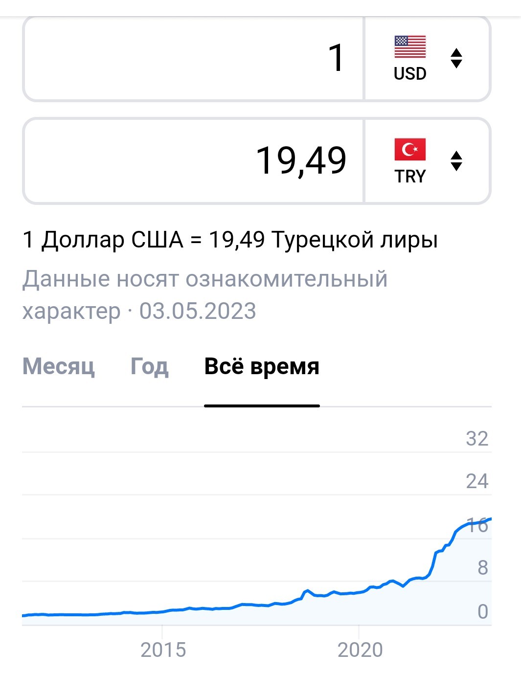Click the Данные носят ознакомительный disclaimer

click(205, 279)
